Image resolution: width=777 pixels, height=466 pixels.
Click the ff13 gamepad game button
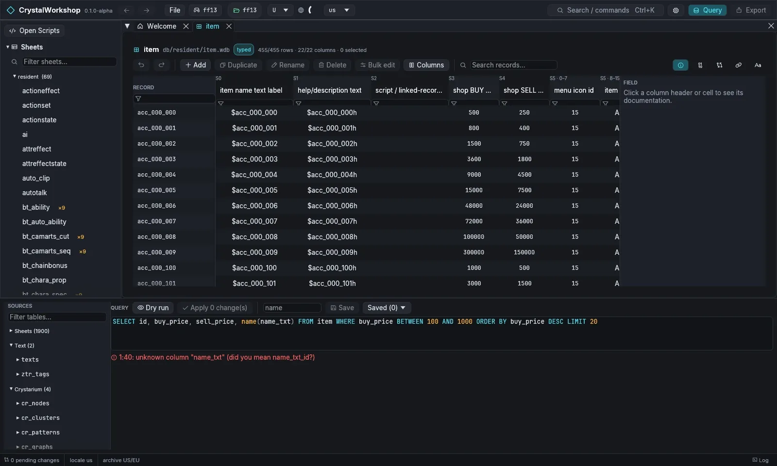pyautogui.click(x=205, y=10)
